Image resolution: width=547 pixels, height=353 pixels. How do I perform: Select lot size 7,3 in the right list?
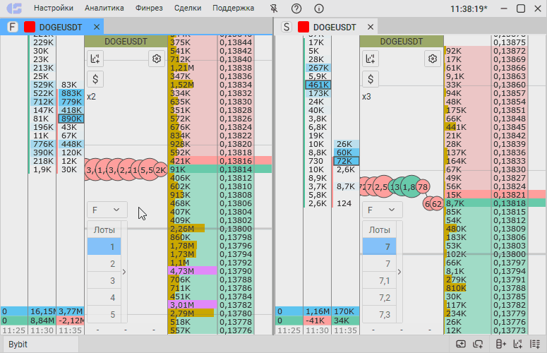point(379,315)
